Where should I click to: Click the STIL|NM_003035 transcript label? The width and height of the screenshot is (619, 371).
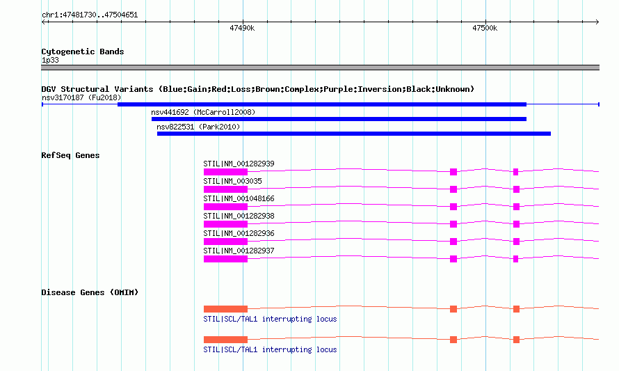tap(232, 181)
